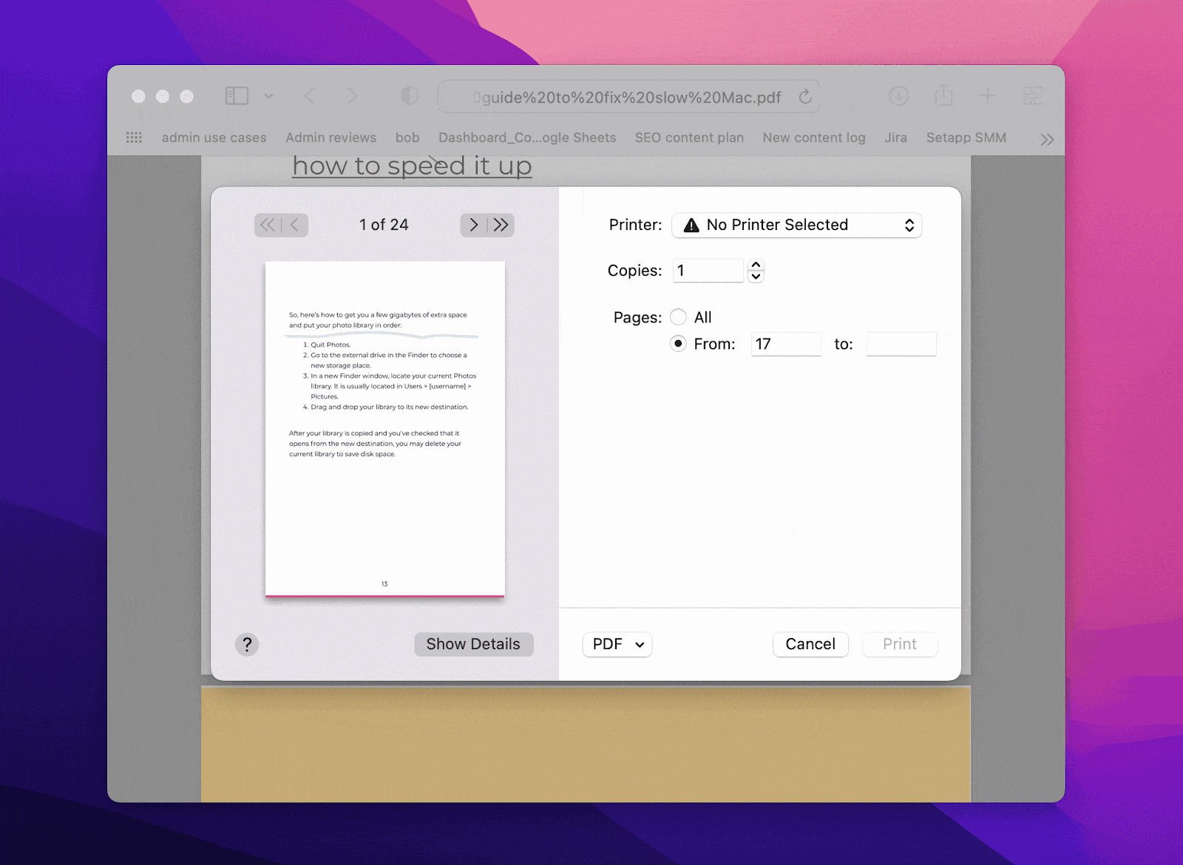The image size is (1183, 865).
Task: Open the Dashboard Google Sheets bookmark
Action: [x=527, y=138]
